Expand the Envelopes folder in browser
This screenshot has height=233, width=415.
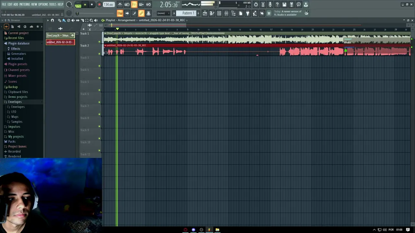point(15,102)
